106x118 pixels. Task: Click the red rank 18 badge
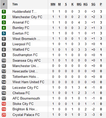point(4,104)
